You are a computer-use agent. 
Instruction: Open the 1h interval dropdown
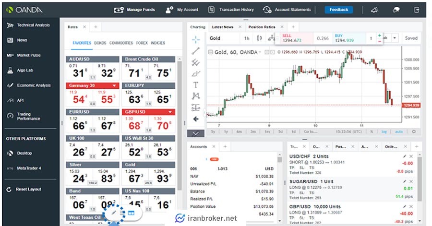pos(247,38)
